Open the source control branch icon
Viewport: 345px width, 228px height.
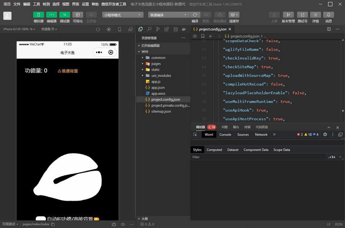point(158,29)
